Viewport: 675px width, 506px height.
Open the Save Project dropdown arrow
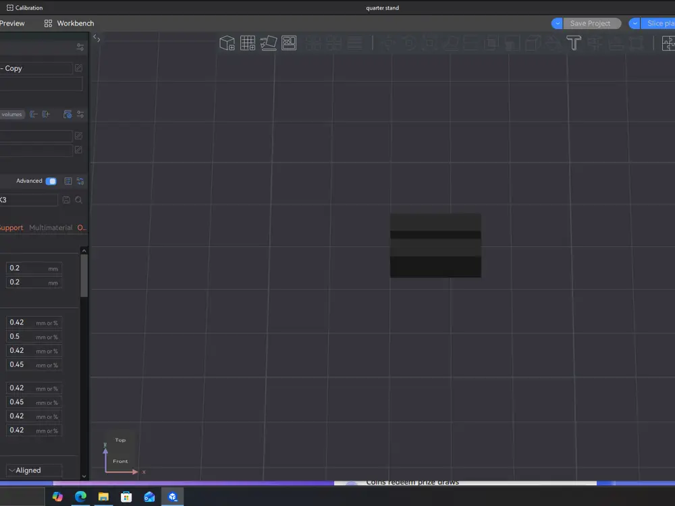point(557,23)
